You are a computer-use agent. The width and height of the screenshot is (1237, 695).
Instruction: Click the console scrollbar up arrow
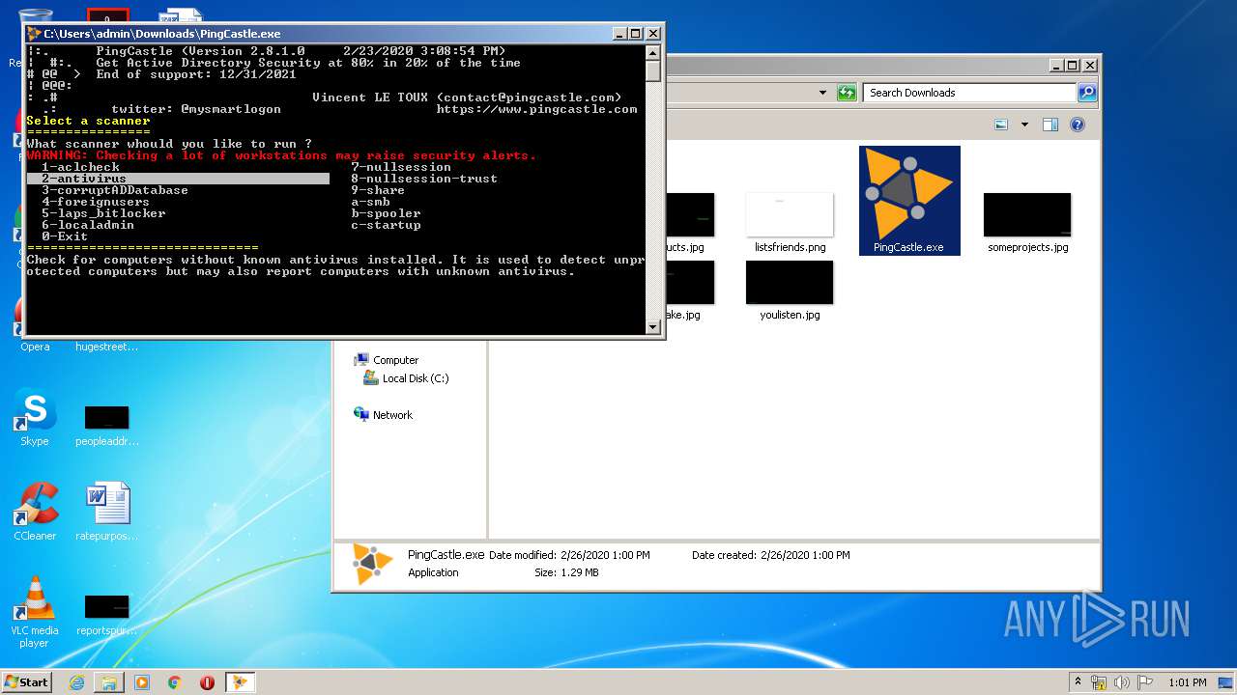[x=653, y=53]
